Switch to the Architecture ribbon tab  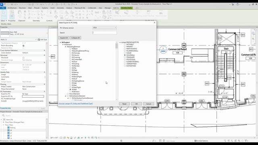point(12,8)
